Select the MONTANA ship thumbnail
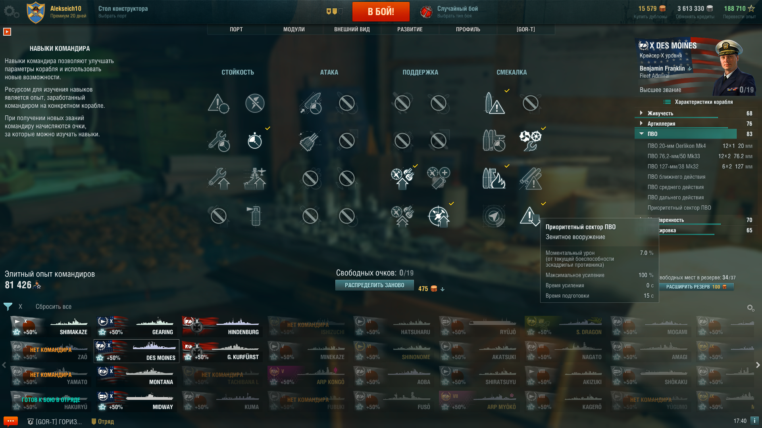Viewport: 762px width, 428px height. [137, 376]
